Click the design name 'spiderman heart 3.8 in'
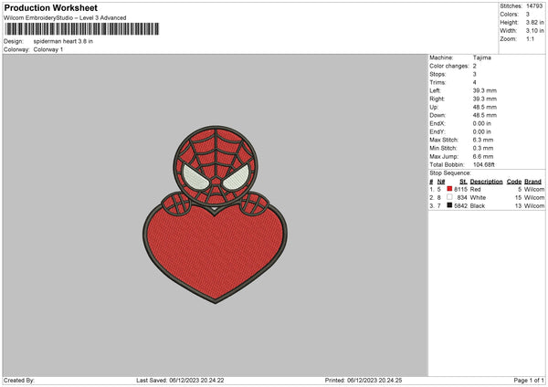The image size is (548, 387). coord(63,41)
